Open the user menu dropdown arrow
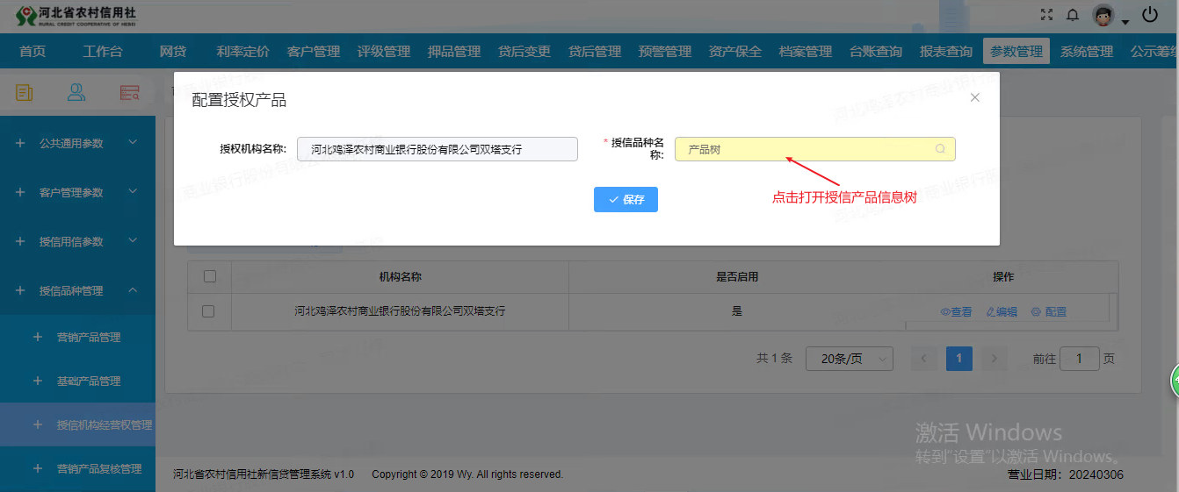 click(1125, 21)
